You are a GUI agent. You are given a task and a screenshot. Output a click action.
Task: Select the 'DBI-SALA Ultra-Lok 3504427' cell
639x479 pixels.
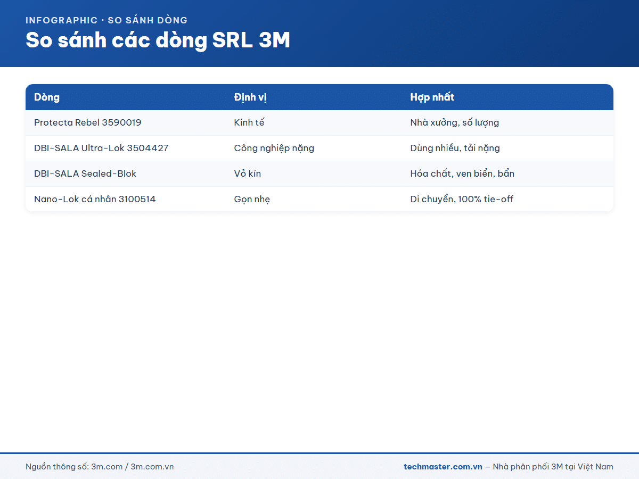[126, 148]
